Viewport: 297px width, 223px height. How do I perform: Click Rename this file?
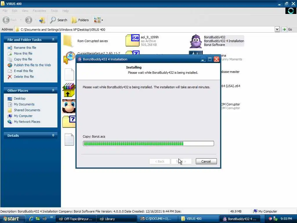(x=25, y=48)
